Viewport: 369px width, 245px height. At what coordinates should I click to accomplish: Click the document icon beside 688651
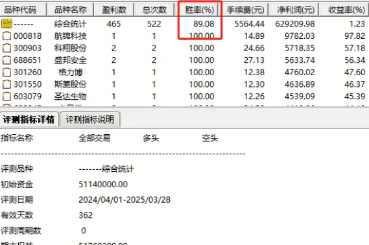(6, 60)
